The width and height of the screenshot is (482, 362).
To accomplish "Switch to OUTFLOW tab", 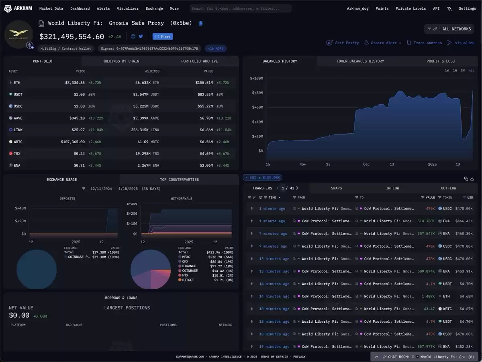I will pyautogui.click(x=449, y=188).
